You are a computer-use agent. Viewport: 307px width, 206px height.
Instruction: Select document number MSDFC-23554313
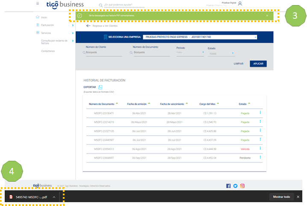(104, 149)
